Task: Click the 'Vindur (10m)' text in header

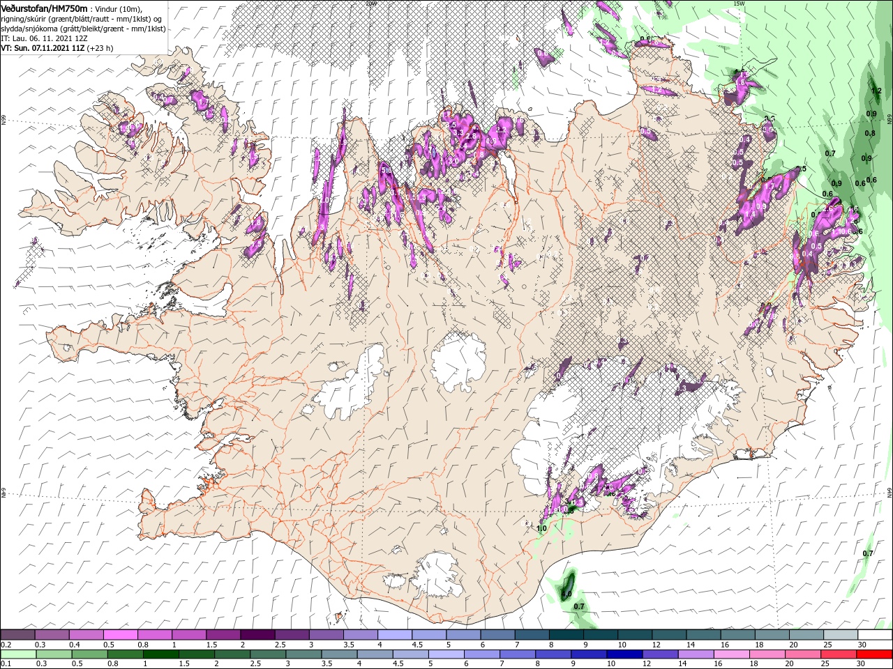Action: pyautogui.click(x=118, y=8)
